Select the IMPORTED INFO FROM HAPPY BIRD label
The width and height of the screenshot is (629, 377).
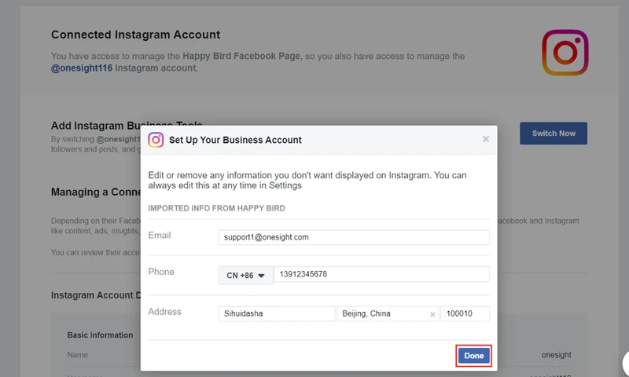click(217, 208)
